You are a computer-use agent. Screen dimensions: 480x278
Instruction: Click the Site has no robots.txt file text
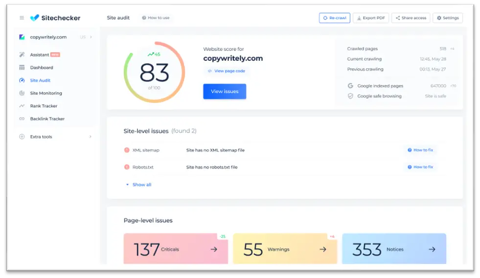212,167
